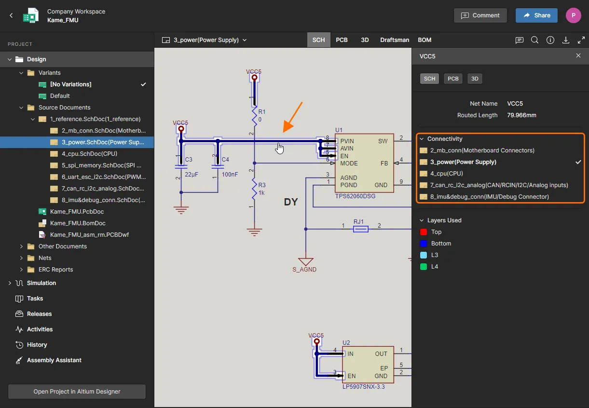Screen dimensions: 589x408
Task: Open the info panel icon
Action: point(550,40)
